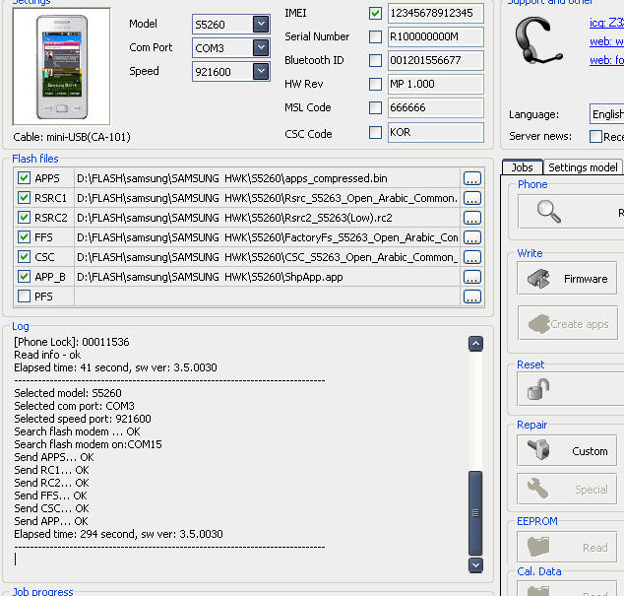Click the grayed Special wrench button

point(567,489)
